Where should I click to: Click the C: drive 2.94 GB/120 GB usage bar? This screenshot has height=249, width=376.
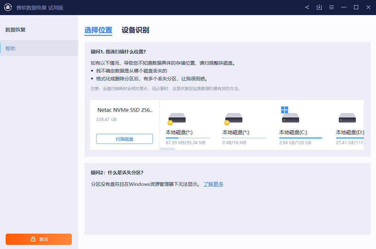click(301, 138)
